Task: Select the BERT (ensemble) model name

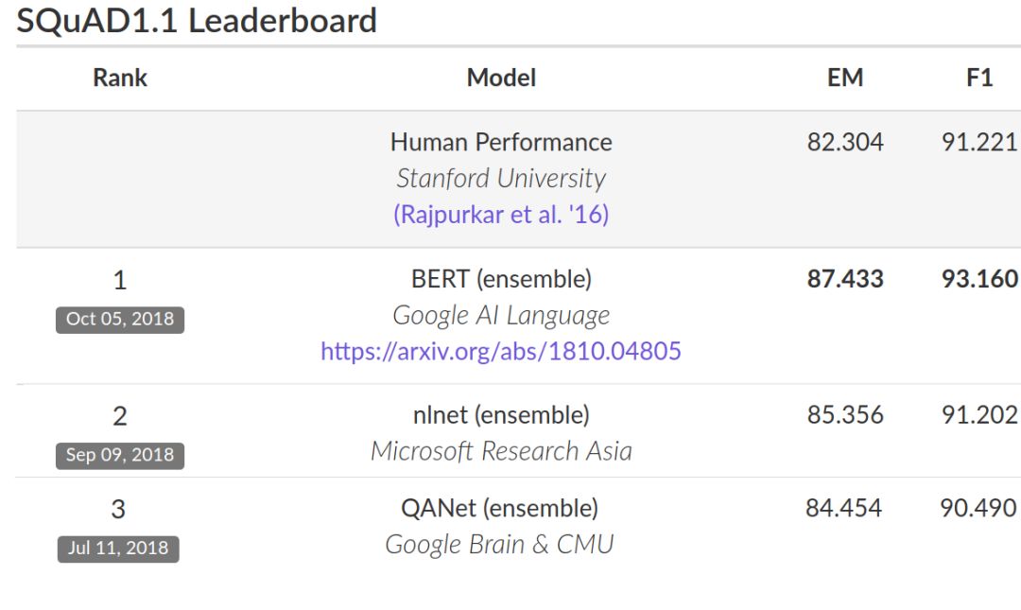Action: (501, 279)
